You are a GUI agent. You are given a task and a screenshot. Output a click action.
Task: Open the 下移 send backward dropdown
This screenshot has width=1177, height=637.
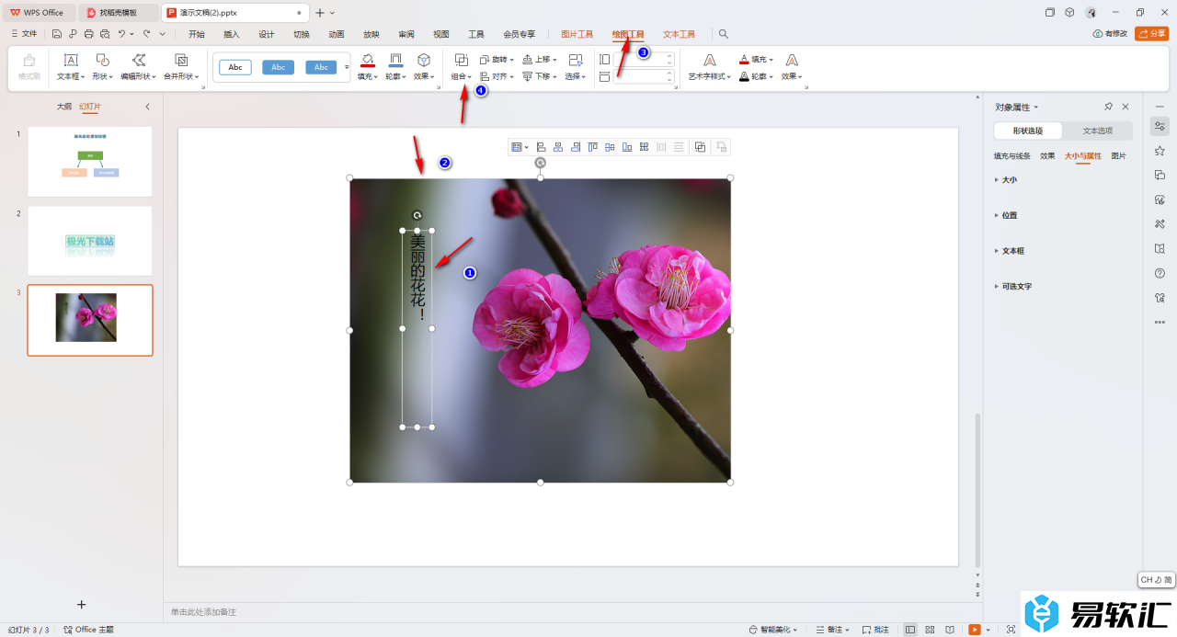(x=539, y=76)
